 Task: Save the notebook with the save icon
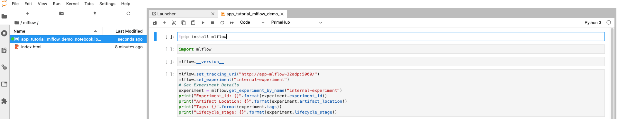[x=155, y=23]
